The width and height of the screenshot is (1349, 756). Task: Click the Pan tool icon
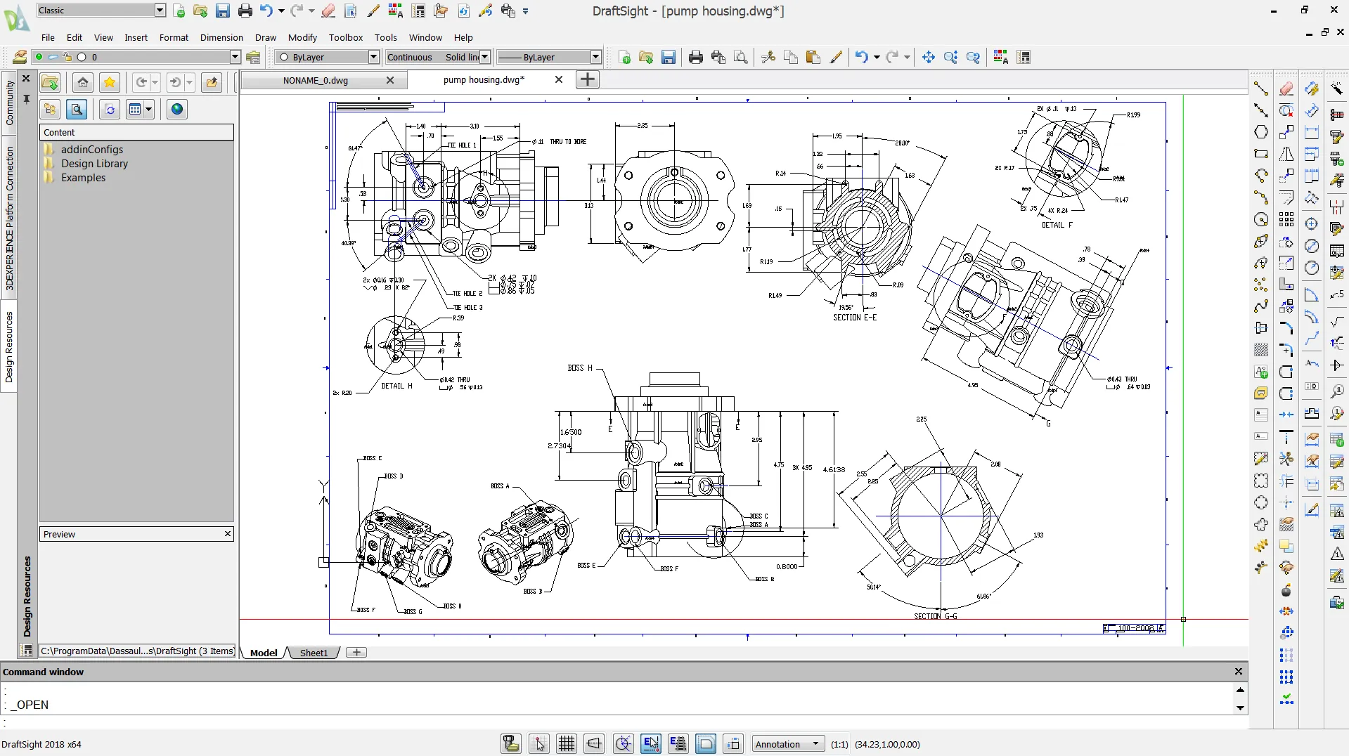[928, 58]
